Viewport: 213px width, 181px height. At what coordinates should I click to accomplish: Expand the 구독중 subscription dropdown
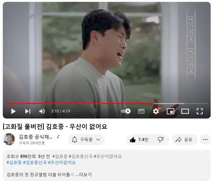pos(86,140)
